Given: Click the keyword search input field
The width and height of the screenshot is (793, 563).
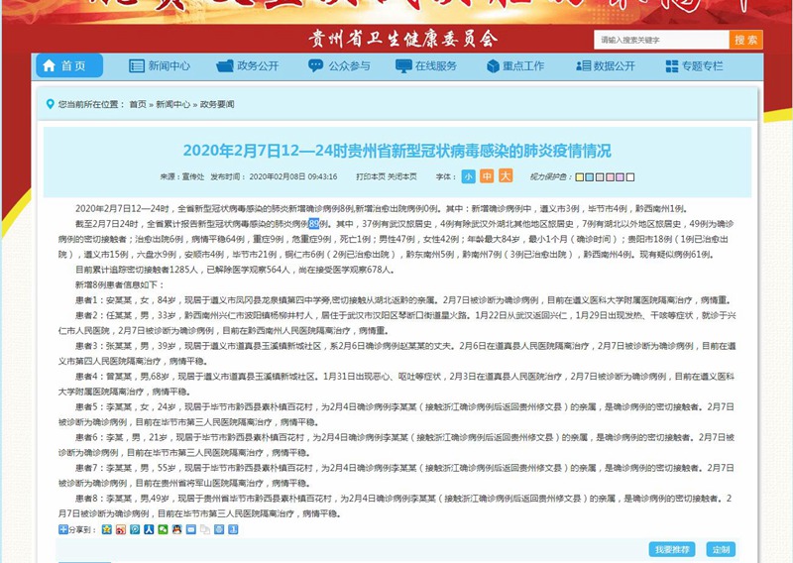Looking at the screenshot, I should 660,40.
